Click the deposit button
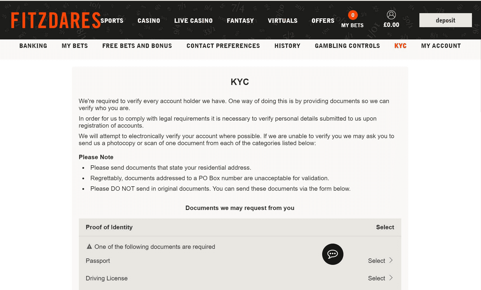Image resolution: width=481 pixels, height=290 pixels. tap(445, 20)
